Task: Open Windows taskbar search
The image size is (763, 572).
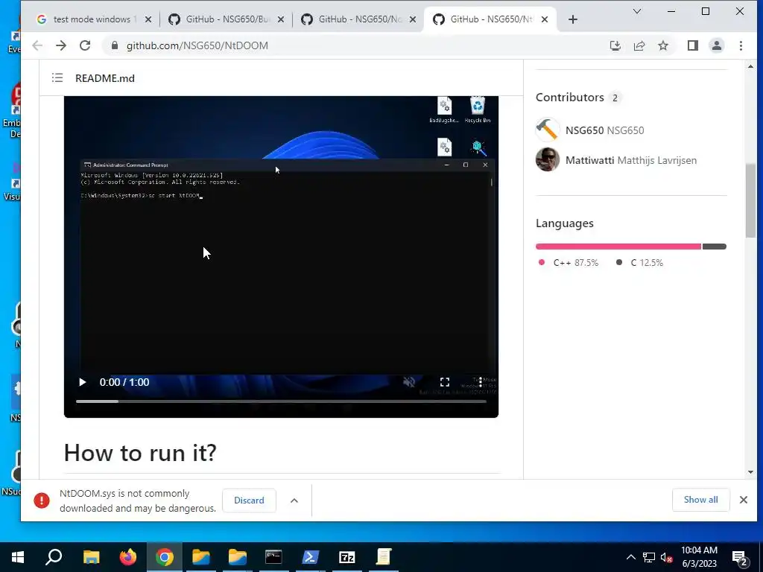Action: 54,557
